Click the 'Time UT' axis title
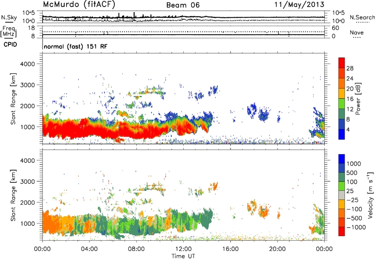This screenshot has width=375, height=259. tap(183, 256)
